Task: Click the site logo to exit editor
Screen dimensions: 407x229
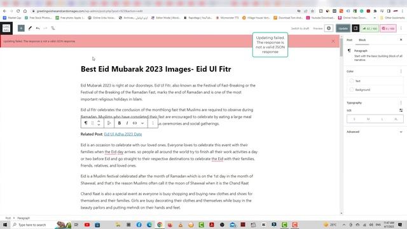Action: 6,28
